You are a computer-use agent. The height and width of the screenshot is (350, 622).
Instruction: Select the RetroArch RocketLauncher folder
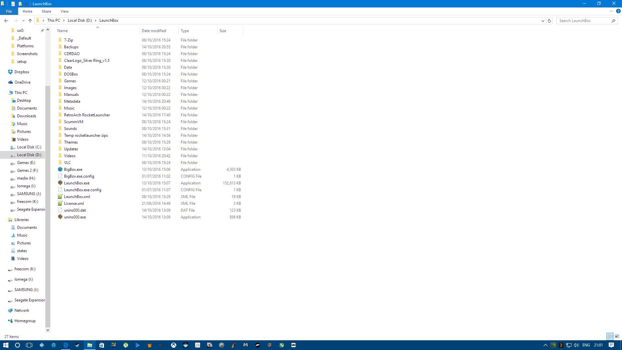click(87, 115)
